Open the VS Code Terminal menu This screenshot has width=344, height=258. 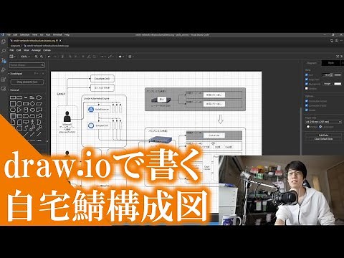[x=57, y=35]
